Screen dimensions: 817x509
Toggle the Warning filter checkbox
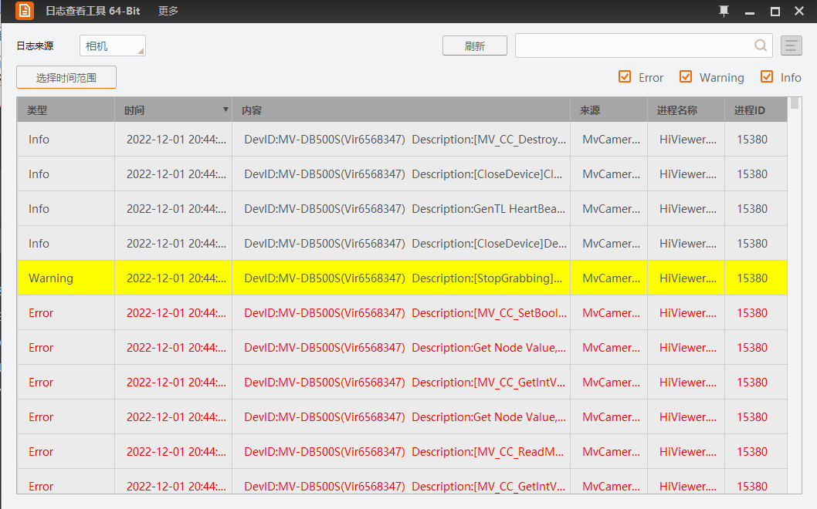click(x=686, y=77)
